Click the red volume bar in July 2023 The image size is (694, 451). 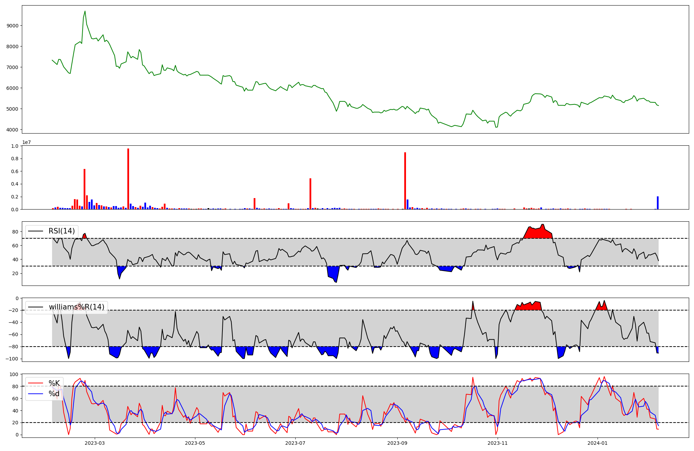pos(310,194)
